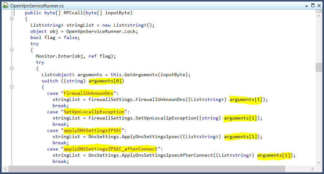Click the RPCcall method name
Viewport: 324px width, 174px height.
click(x=73, y=13)
